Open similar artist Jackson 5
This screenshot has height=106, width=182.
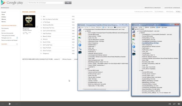click(x=57, y=59)
